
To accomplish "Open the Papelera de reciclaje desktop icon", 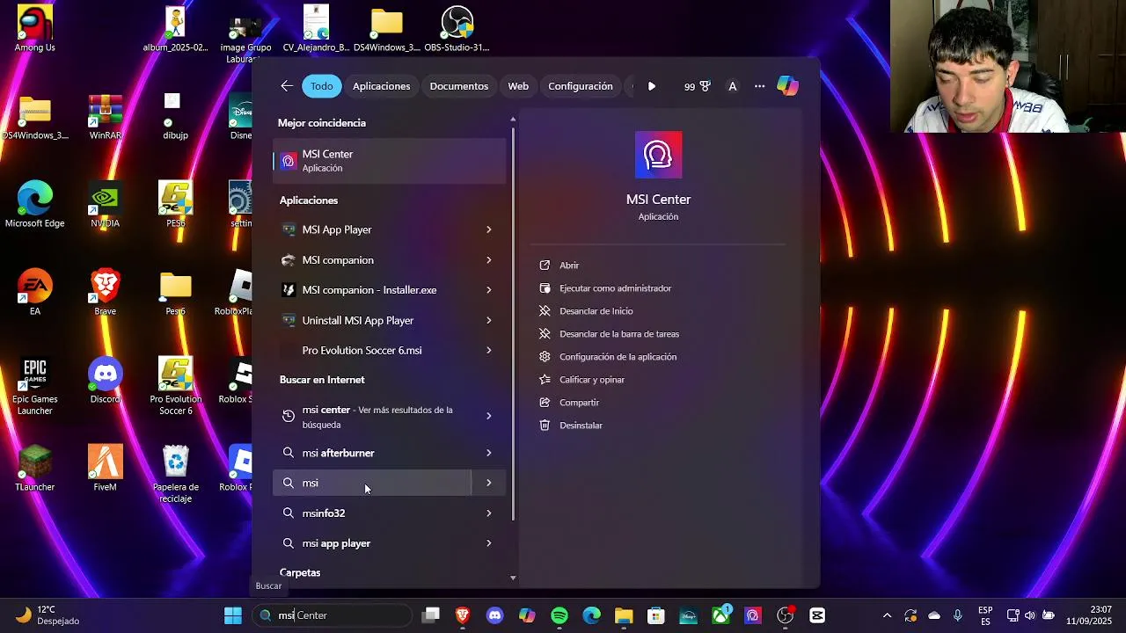I will coord(176,475).
